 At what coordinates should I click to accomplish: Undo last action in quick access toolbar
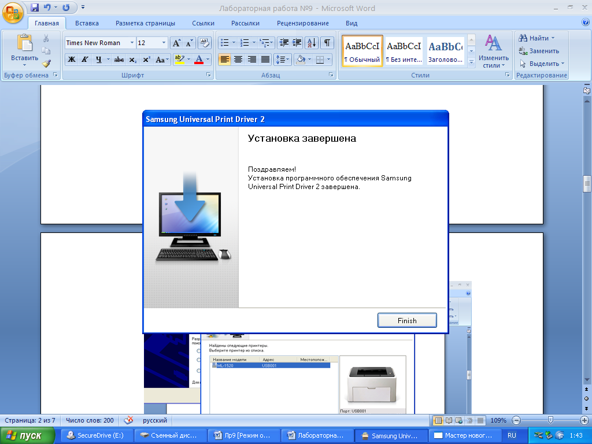tap(47, 7)
